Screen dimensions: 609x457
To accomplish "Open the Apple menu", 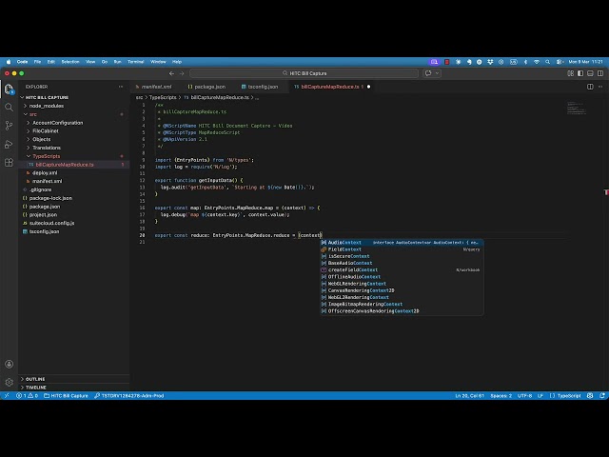I will coord(9,62).
